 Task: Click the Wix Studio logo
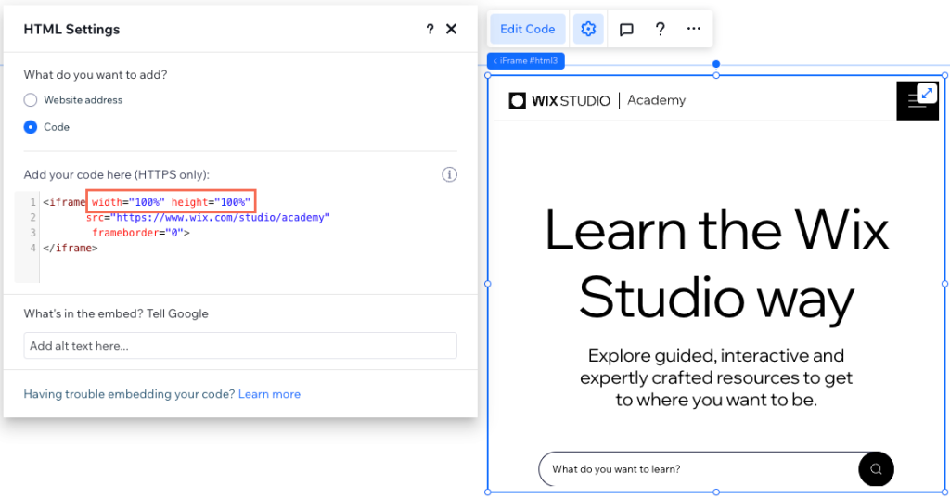pyautogui.click(x=558, y=100)
